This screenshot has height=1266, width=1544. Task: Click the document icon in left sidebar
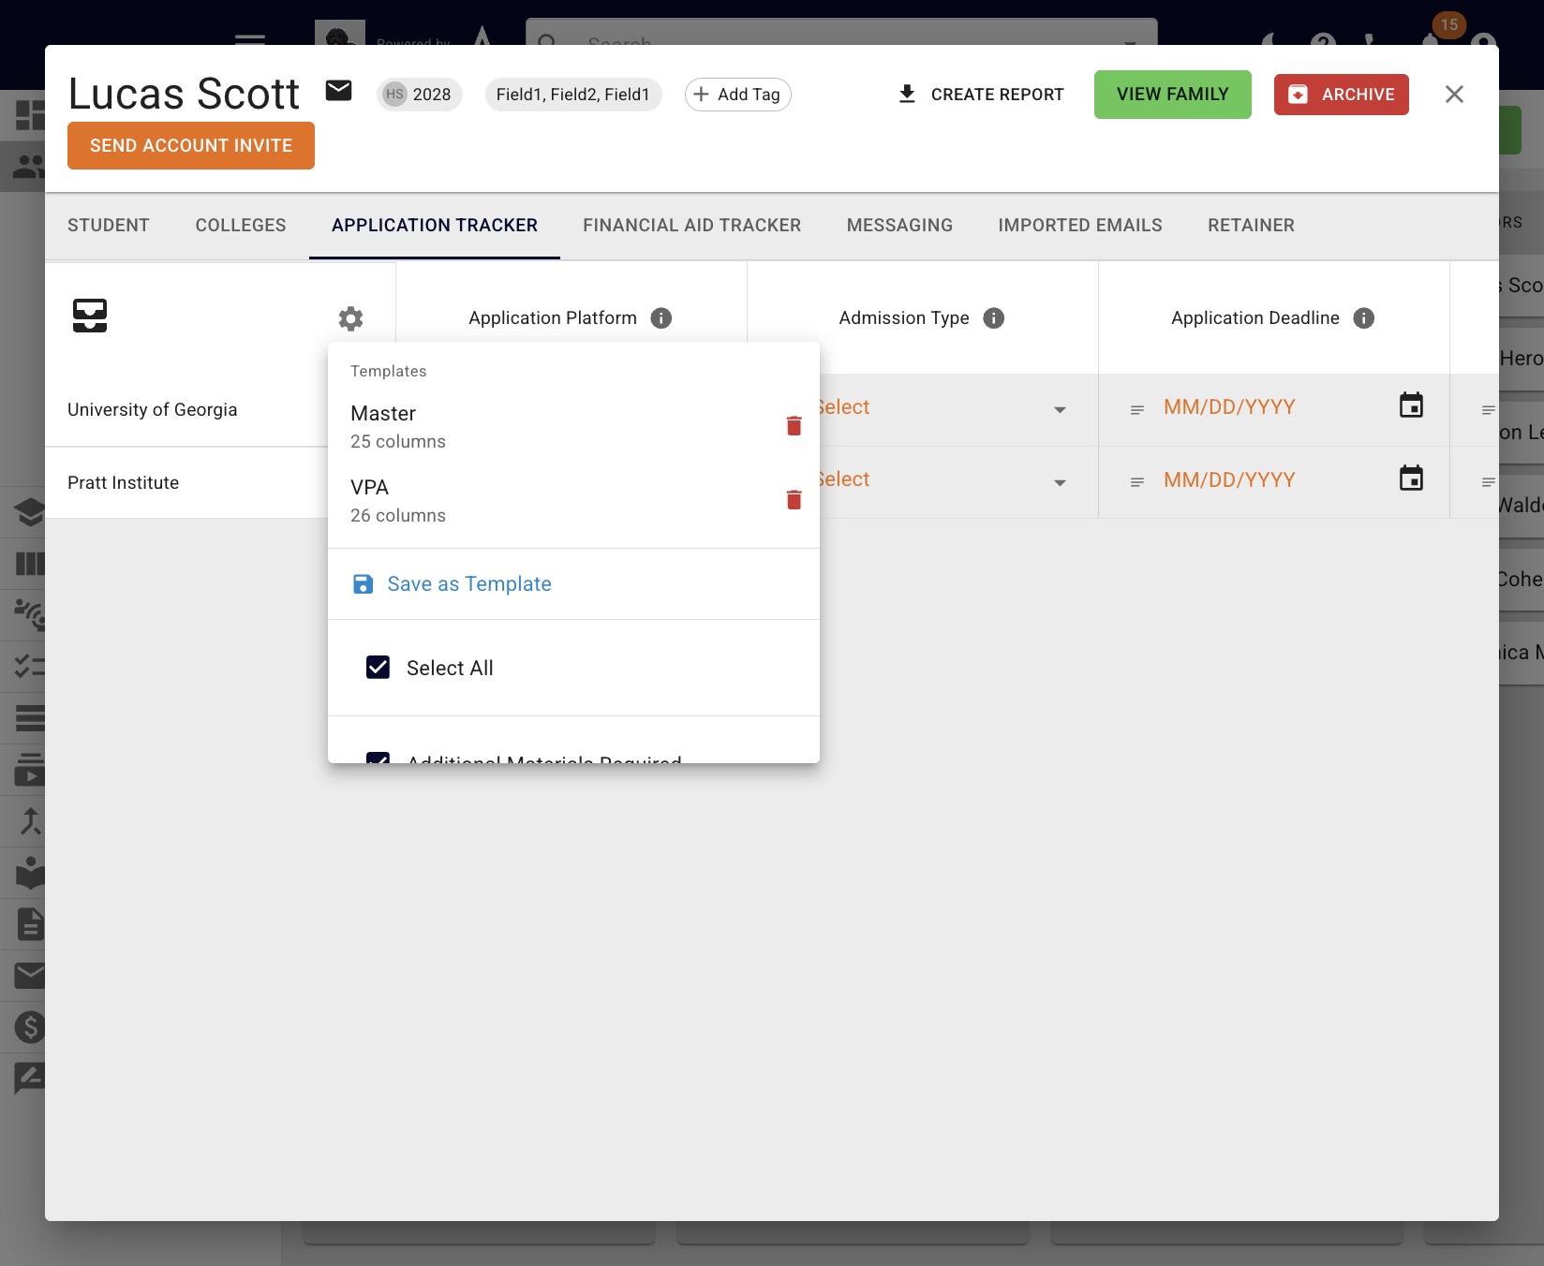pyautogui.click(x=29, y=924)
